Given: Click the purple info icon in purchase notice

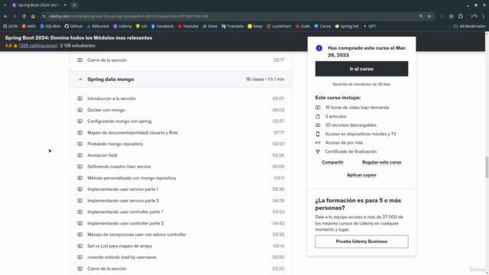Looking at the screenshot, I should (319, 48).
